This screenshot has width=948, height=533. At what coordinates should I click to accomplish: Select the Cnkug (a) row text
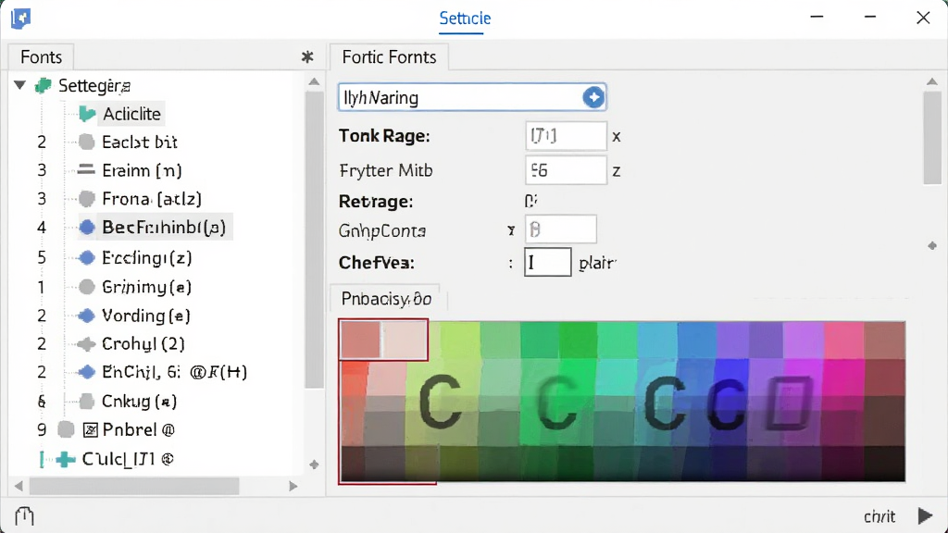[x=139, y=402]
